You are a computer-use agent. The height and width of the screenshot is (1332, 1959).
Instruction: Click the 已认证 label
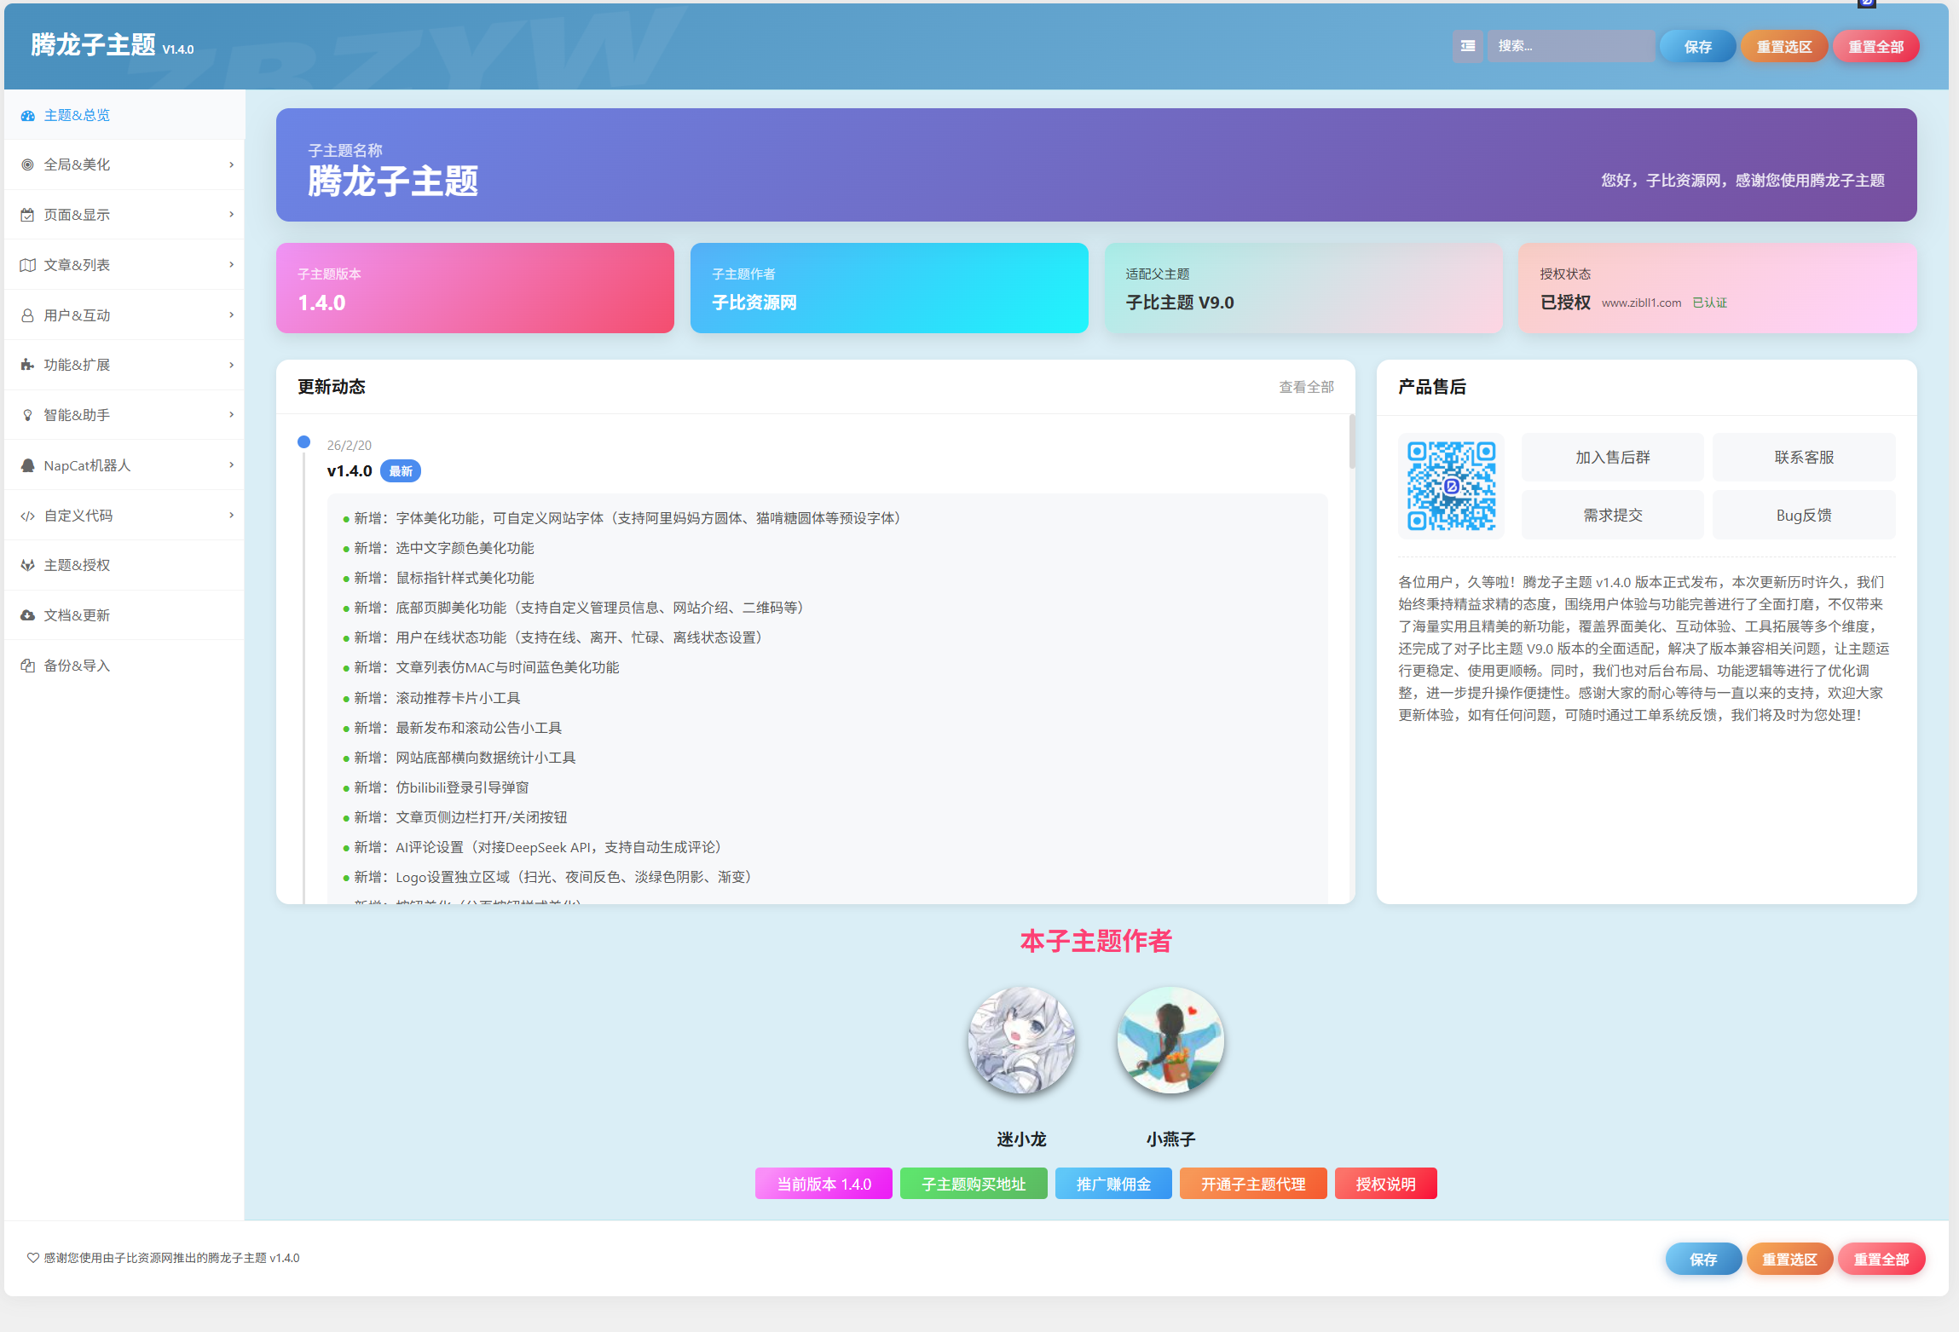click(1709, 303)
